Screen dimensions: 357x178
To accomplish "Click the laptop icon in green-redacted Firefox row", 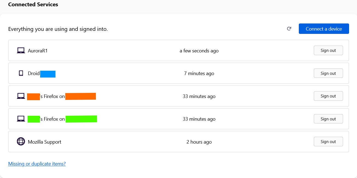I will pos(21,119).
